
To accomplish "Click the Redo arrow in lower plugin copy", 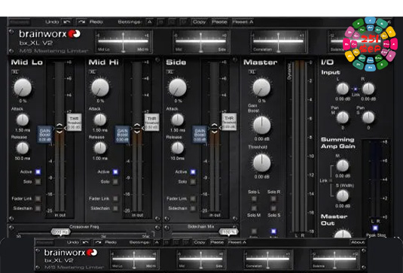I will point(98,242).
